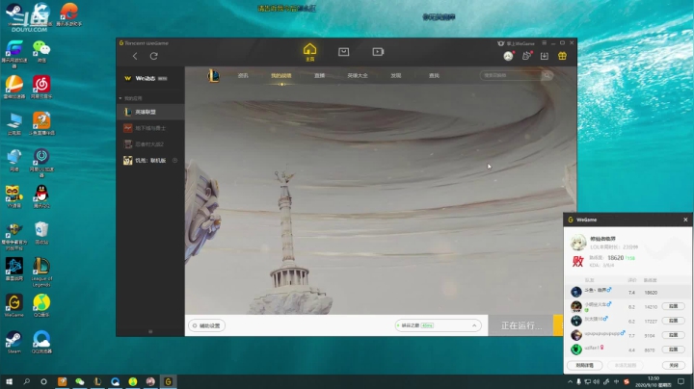Screen dimensions: 694x389
Task: Click the yellow arrow beside 正在运行
Action: pos(558,325)
